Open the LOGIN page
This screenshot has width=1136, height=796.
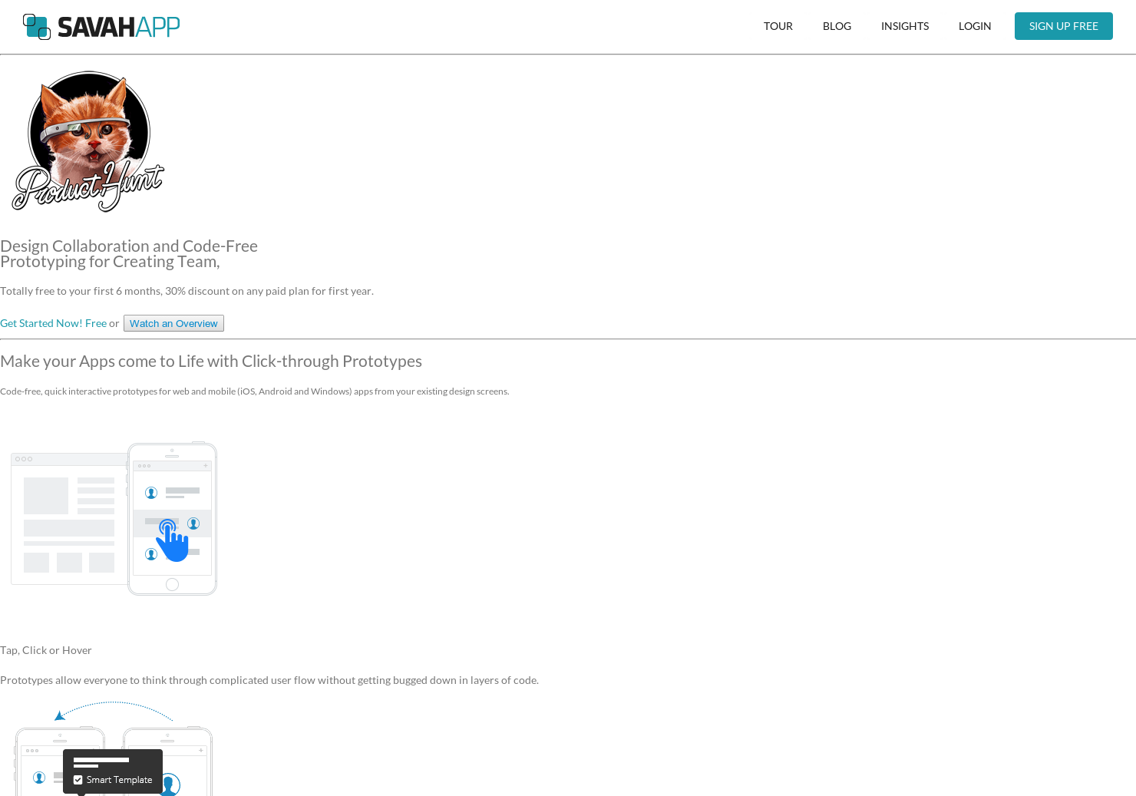[x=975, y=25]
